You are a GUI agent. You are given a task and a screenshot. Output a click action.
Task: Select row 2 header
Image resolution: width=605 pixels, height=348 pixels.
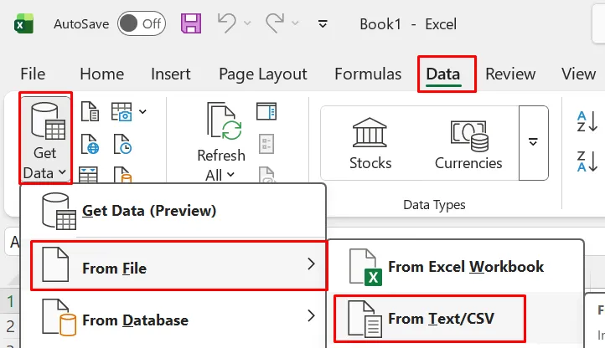point(10,327)
